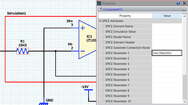The image size is (188, 105).
Task: Click the properties scrollbar down arrow
Action: pos(185,102)
